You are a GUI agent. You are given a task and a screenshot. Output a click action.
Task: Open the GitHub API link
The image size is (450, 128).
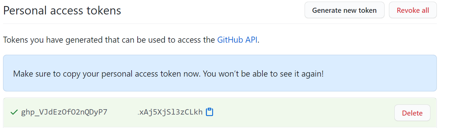coord(237,40)
